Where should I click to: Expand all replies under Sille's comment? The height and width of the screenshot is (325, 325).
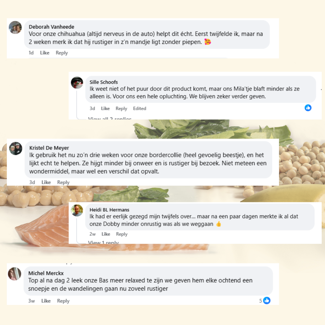click(x=110, y=119)
